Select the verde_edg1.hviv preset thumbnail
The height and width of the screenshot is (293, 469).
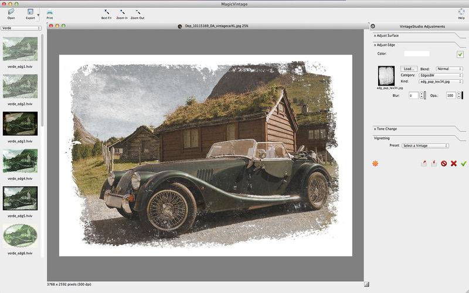[x=20, y=49]
